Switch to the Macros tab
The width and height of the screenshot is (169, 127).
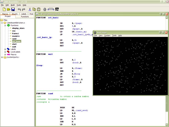coord(5,14)
